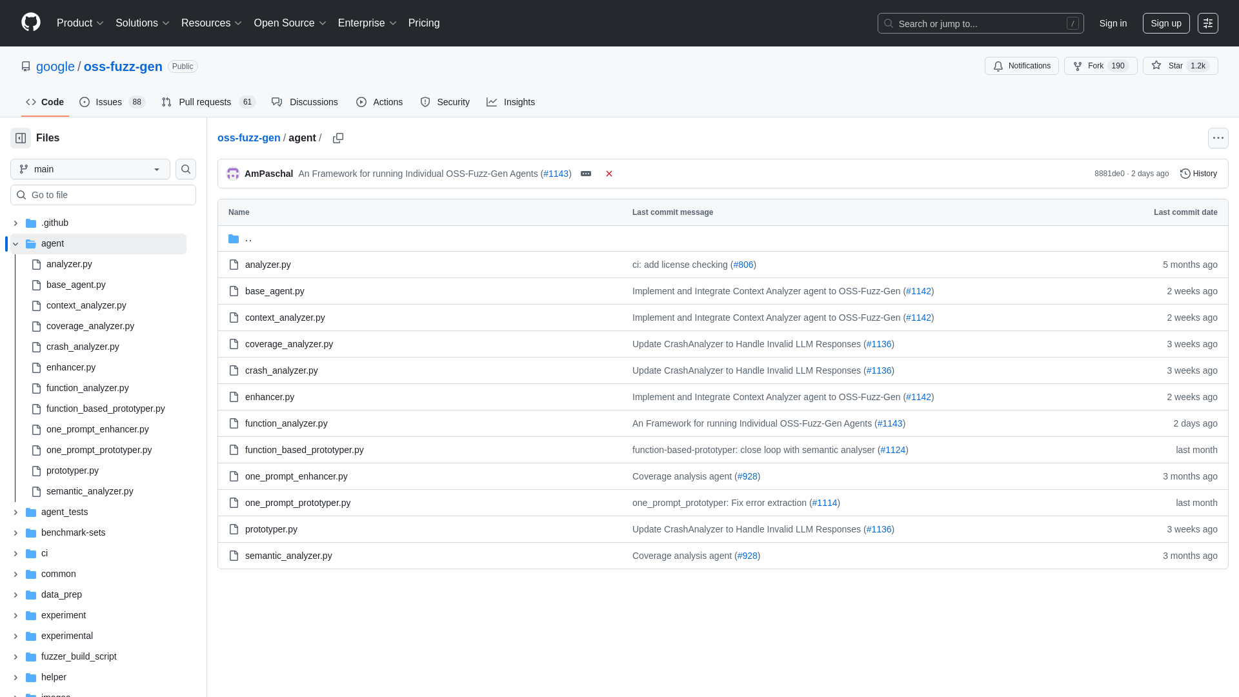Open PR #1114 link
Screen dimensions: 1239x697
(825, 503)
